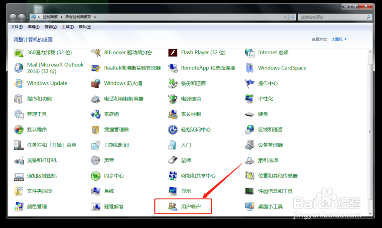Open Windows CardSpace icon
Viewport: 382px width, 228px height.
click(x=250, y=68)
